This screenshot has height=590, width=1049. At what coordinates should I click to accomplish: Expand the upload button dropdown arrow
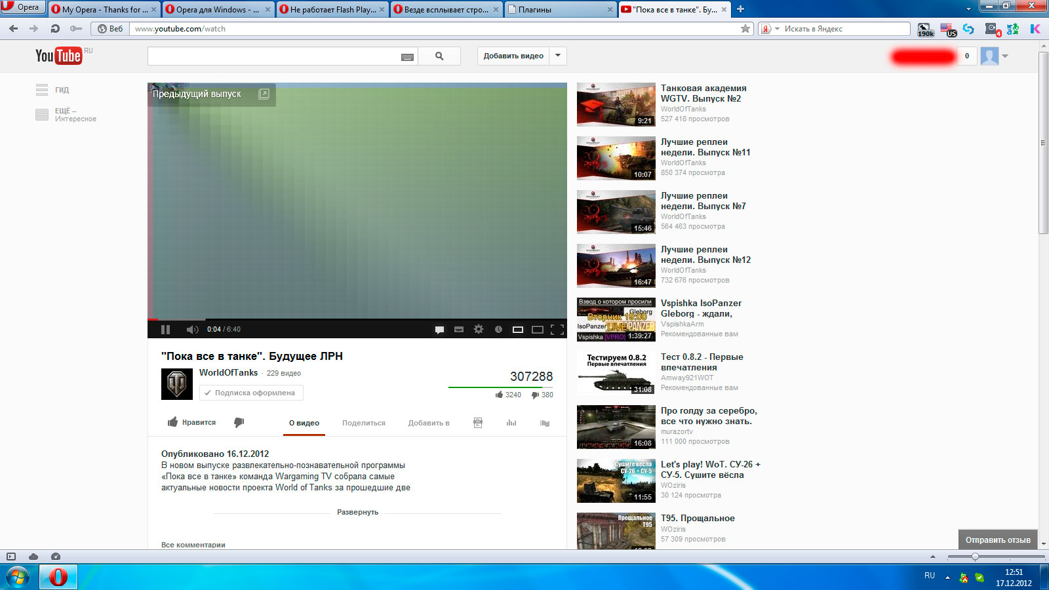[558, 56]
